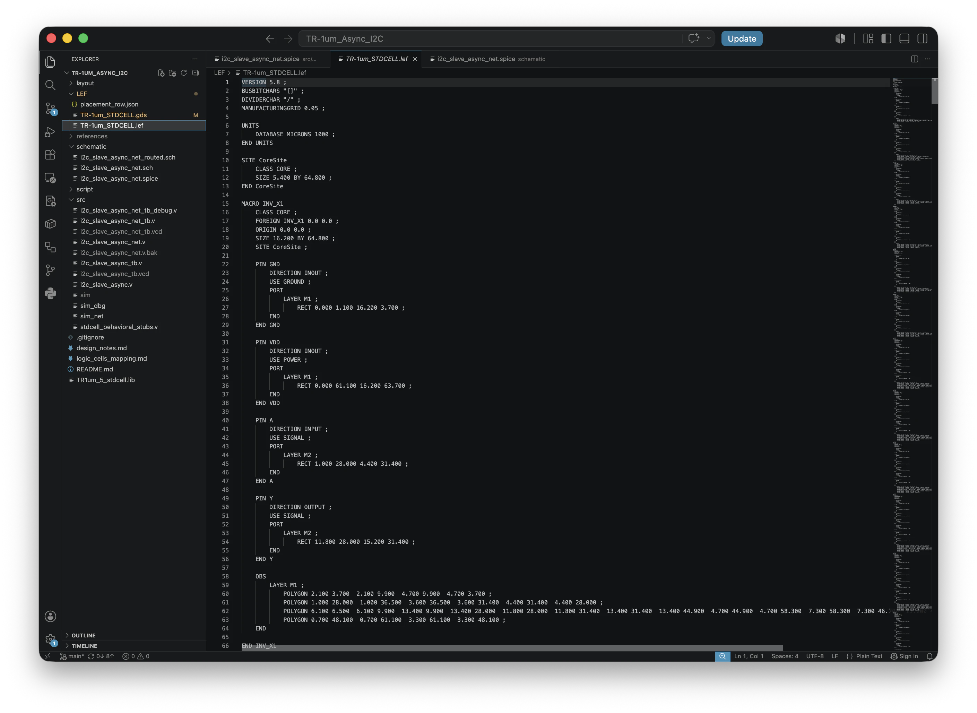The width and height of the screenshot is (977, 713).
Task: Split the editor to the right
Action: tap(915, 59)
